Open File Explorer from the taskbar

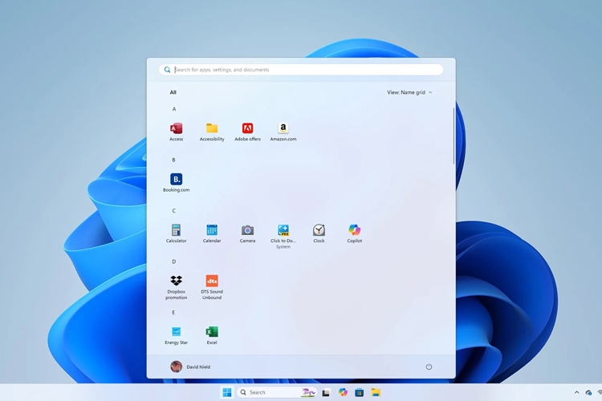[376, 392]
